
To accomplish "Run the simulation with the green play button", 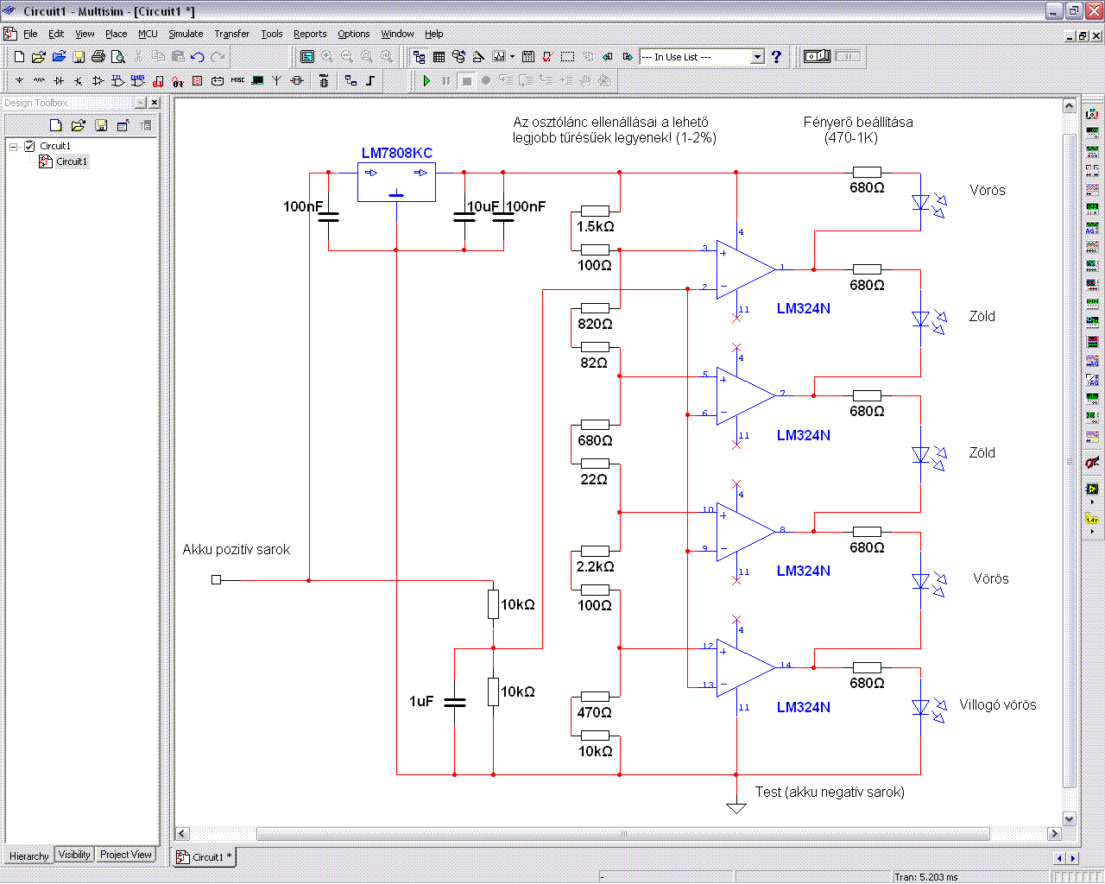I will (x=426, y=80).
